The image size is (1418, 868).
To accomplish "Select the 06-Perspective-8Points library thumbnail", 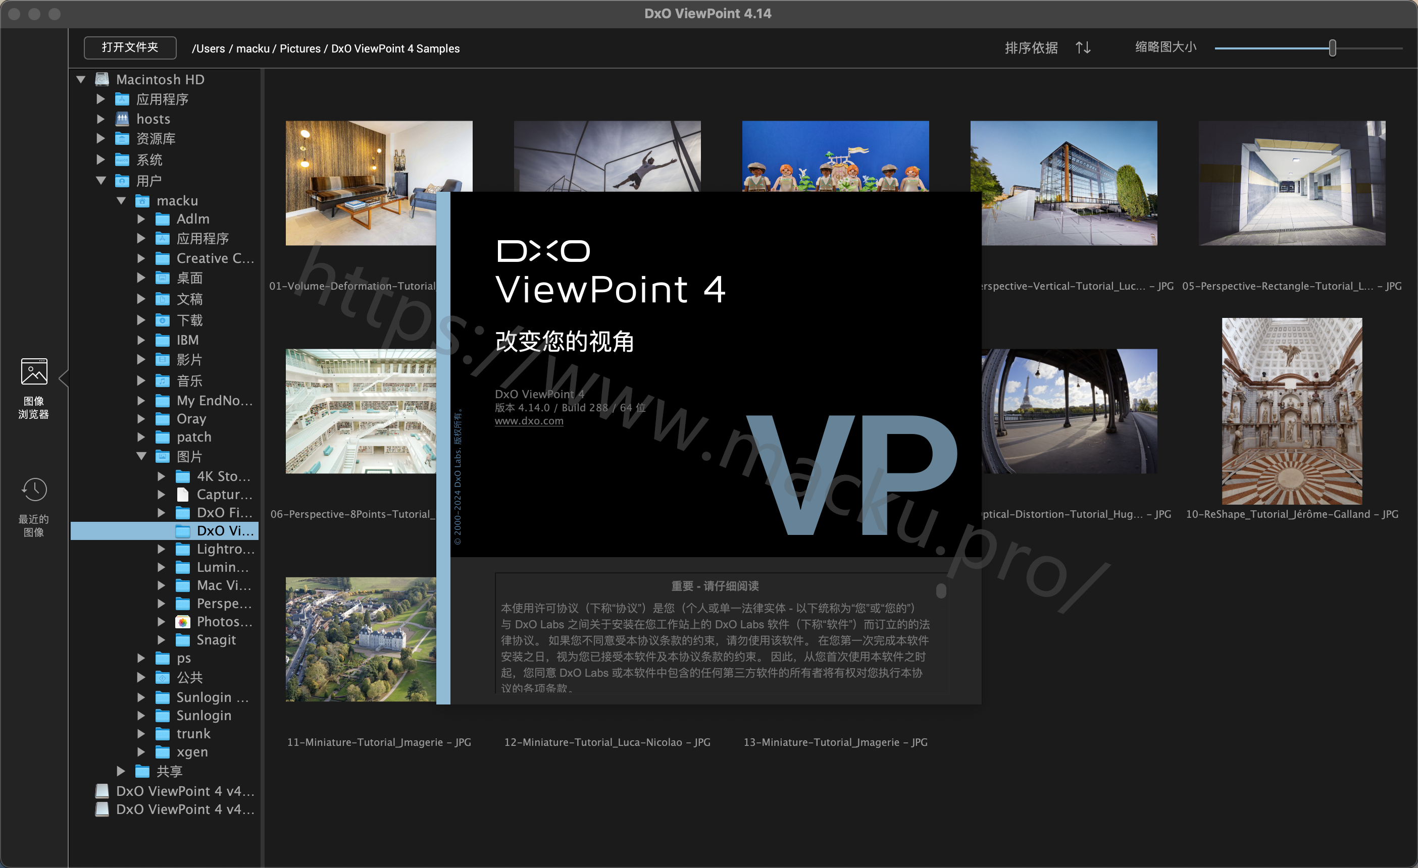I will (x=361, y=411).
